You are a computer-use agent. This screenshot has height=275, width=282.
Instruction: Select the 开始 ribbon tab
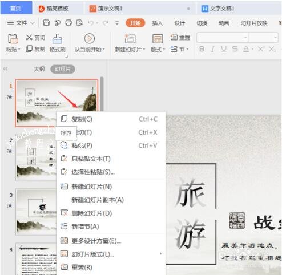click(135, 23)
